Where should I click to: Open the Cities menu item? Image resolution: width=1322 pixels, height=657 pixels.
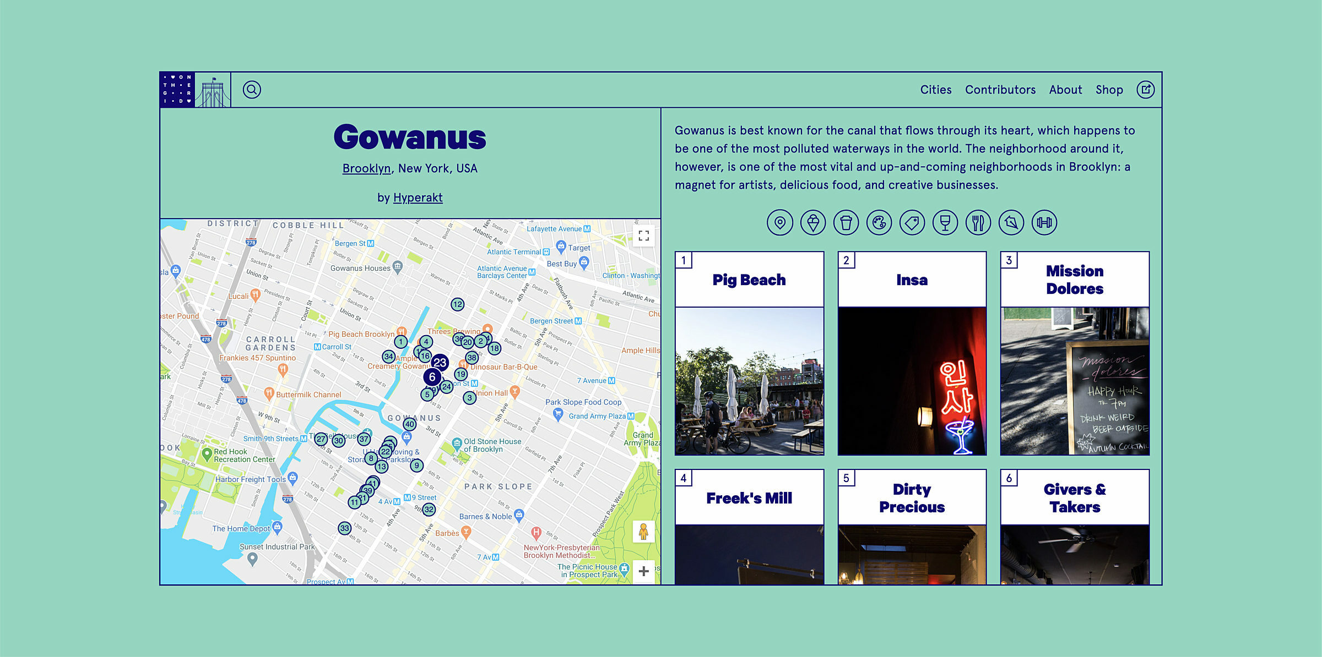pyautogui.click(x=936, y=90)
